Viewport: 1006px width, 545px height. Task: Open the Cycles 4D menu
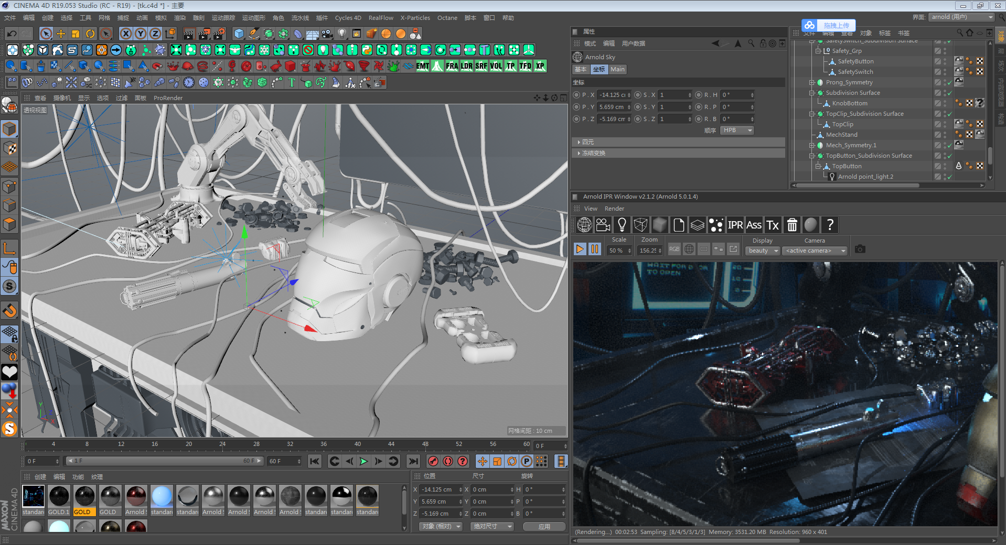[x=348, y=18]
